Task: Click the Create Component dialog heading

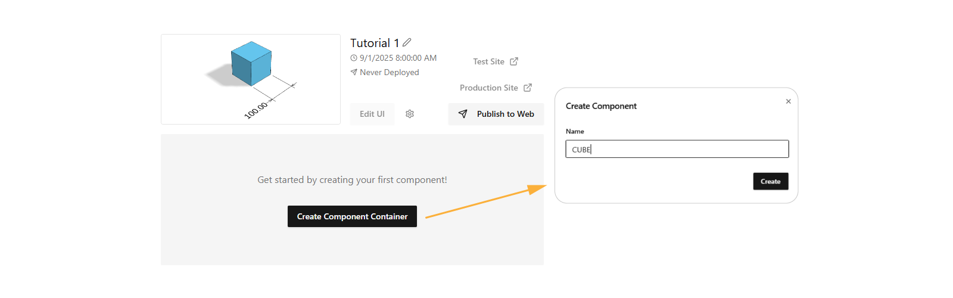Action: point(601,106)
